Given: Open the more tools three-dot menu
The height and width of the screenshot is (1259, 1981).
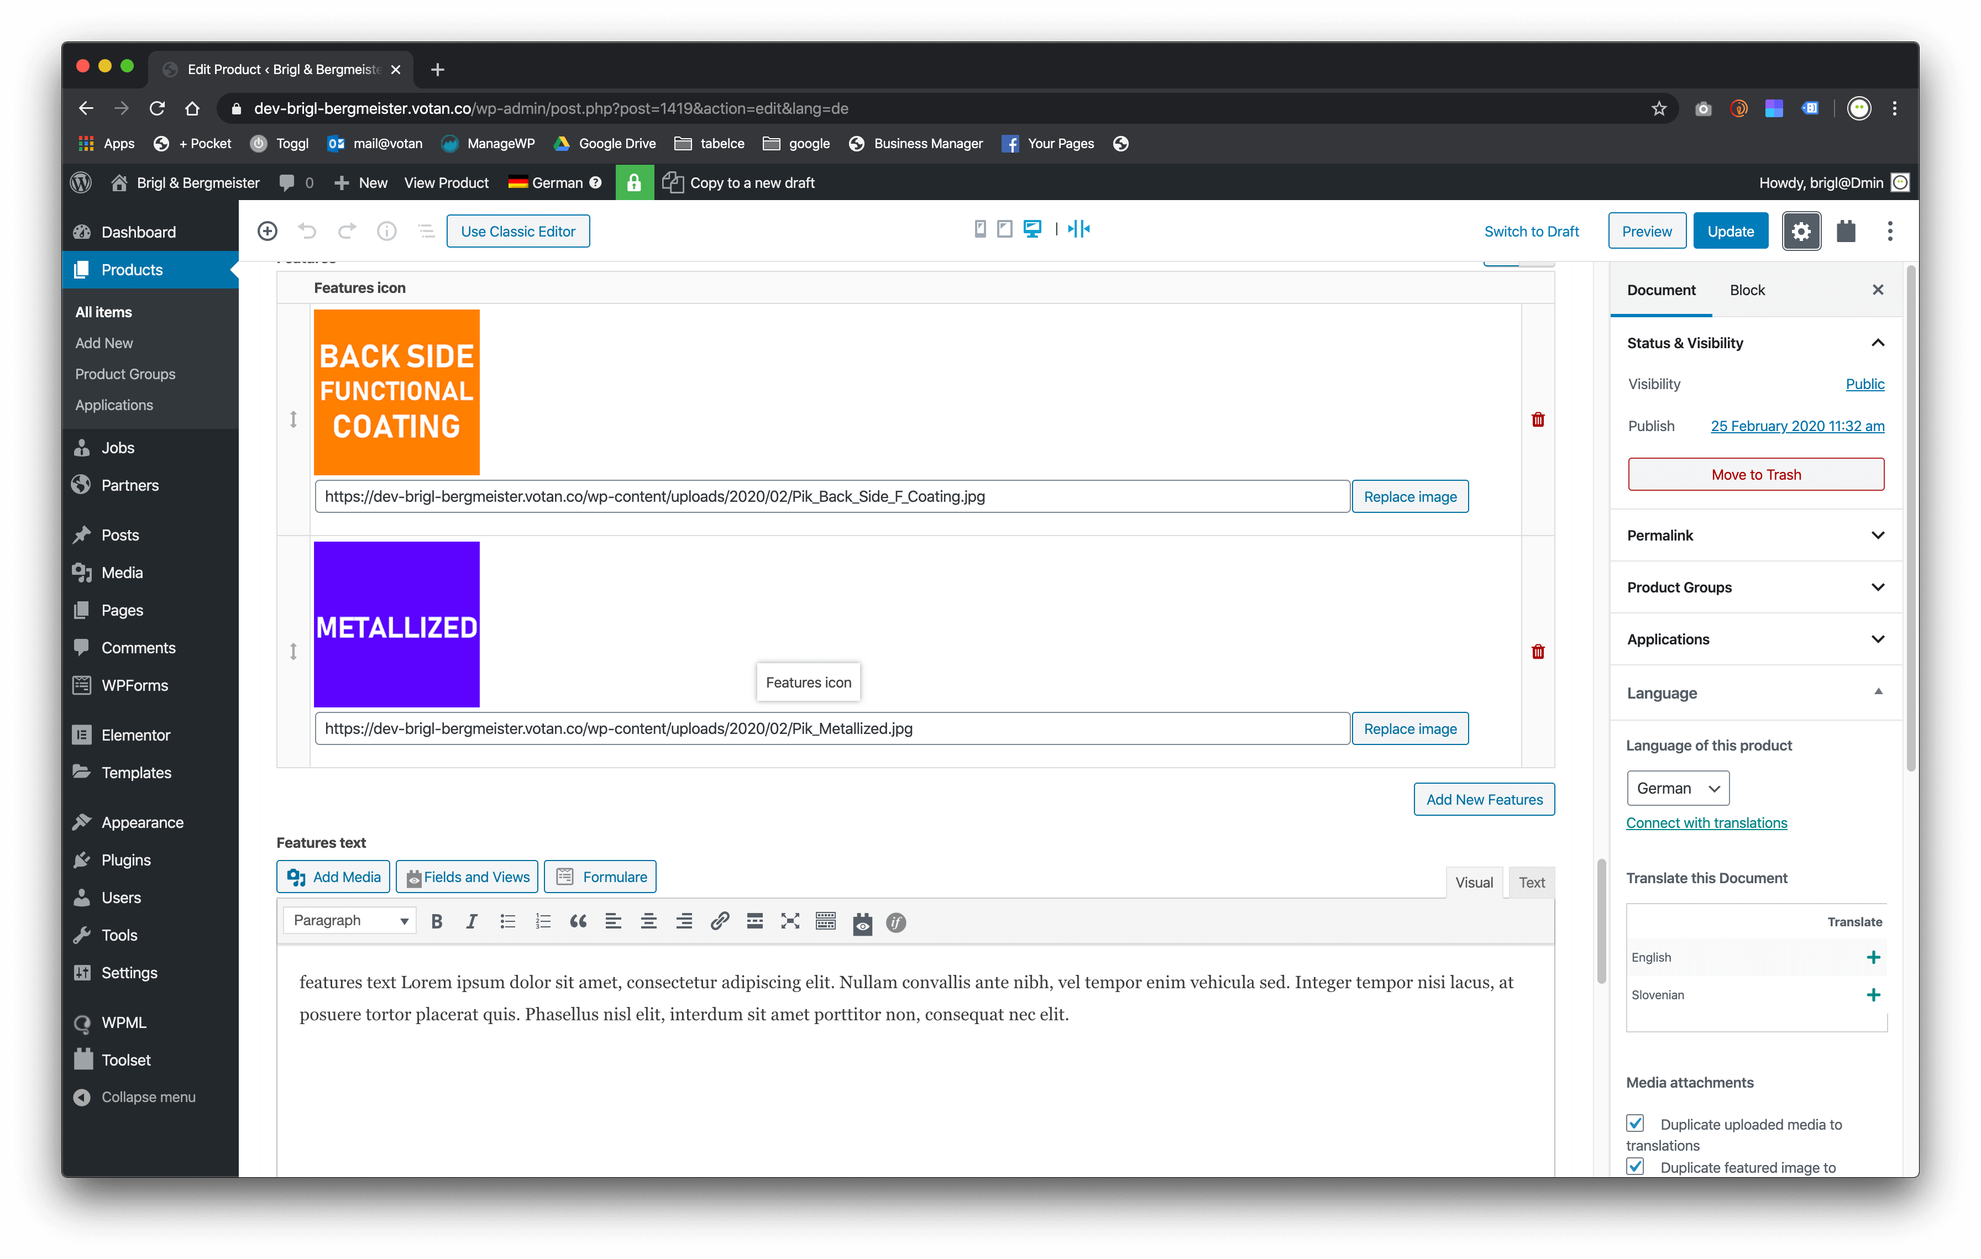Looking at the screenshot, I should (x=1890, y=231).
